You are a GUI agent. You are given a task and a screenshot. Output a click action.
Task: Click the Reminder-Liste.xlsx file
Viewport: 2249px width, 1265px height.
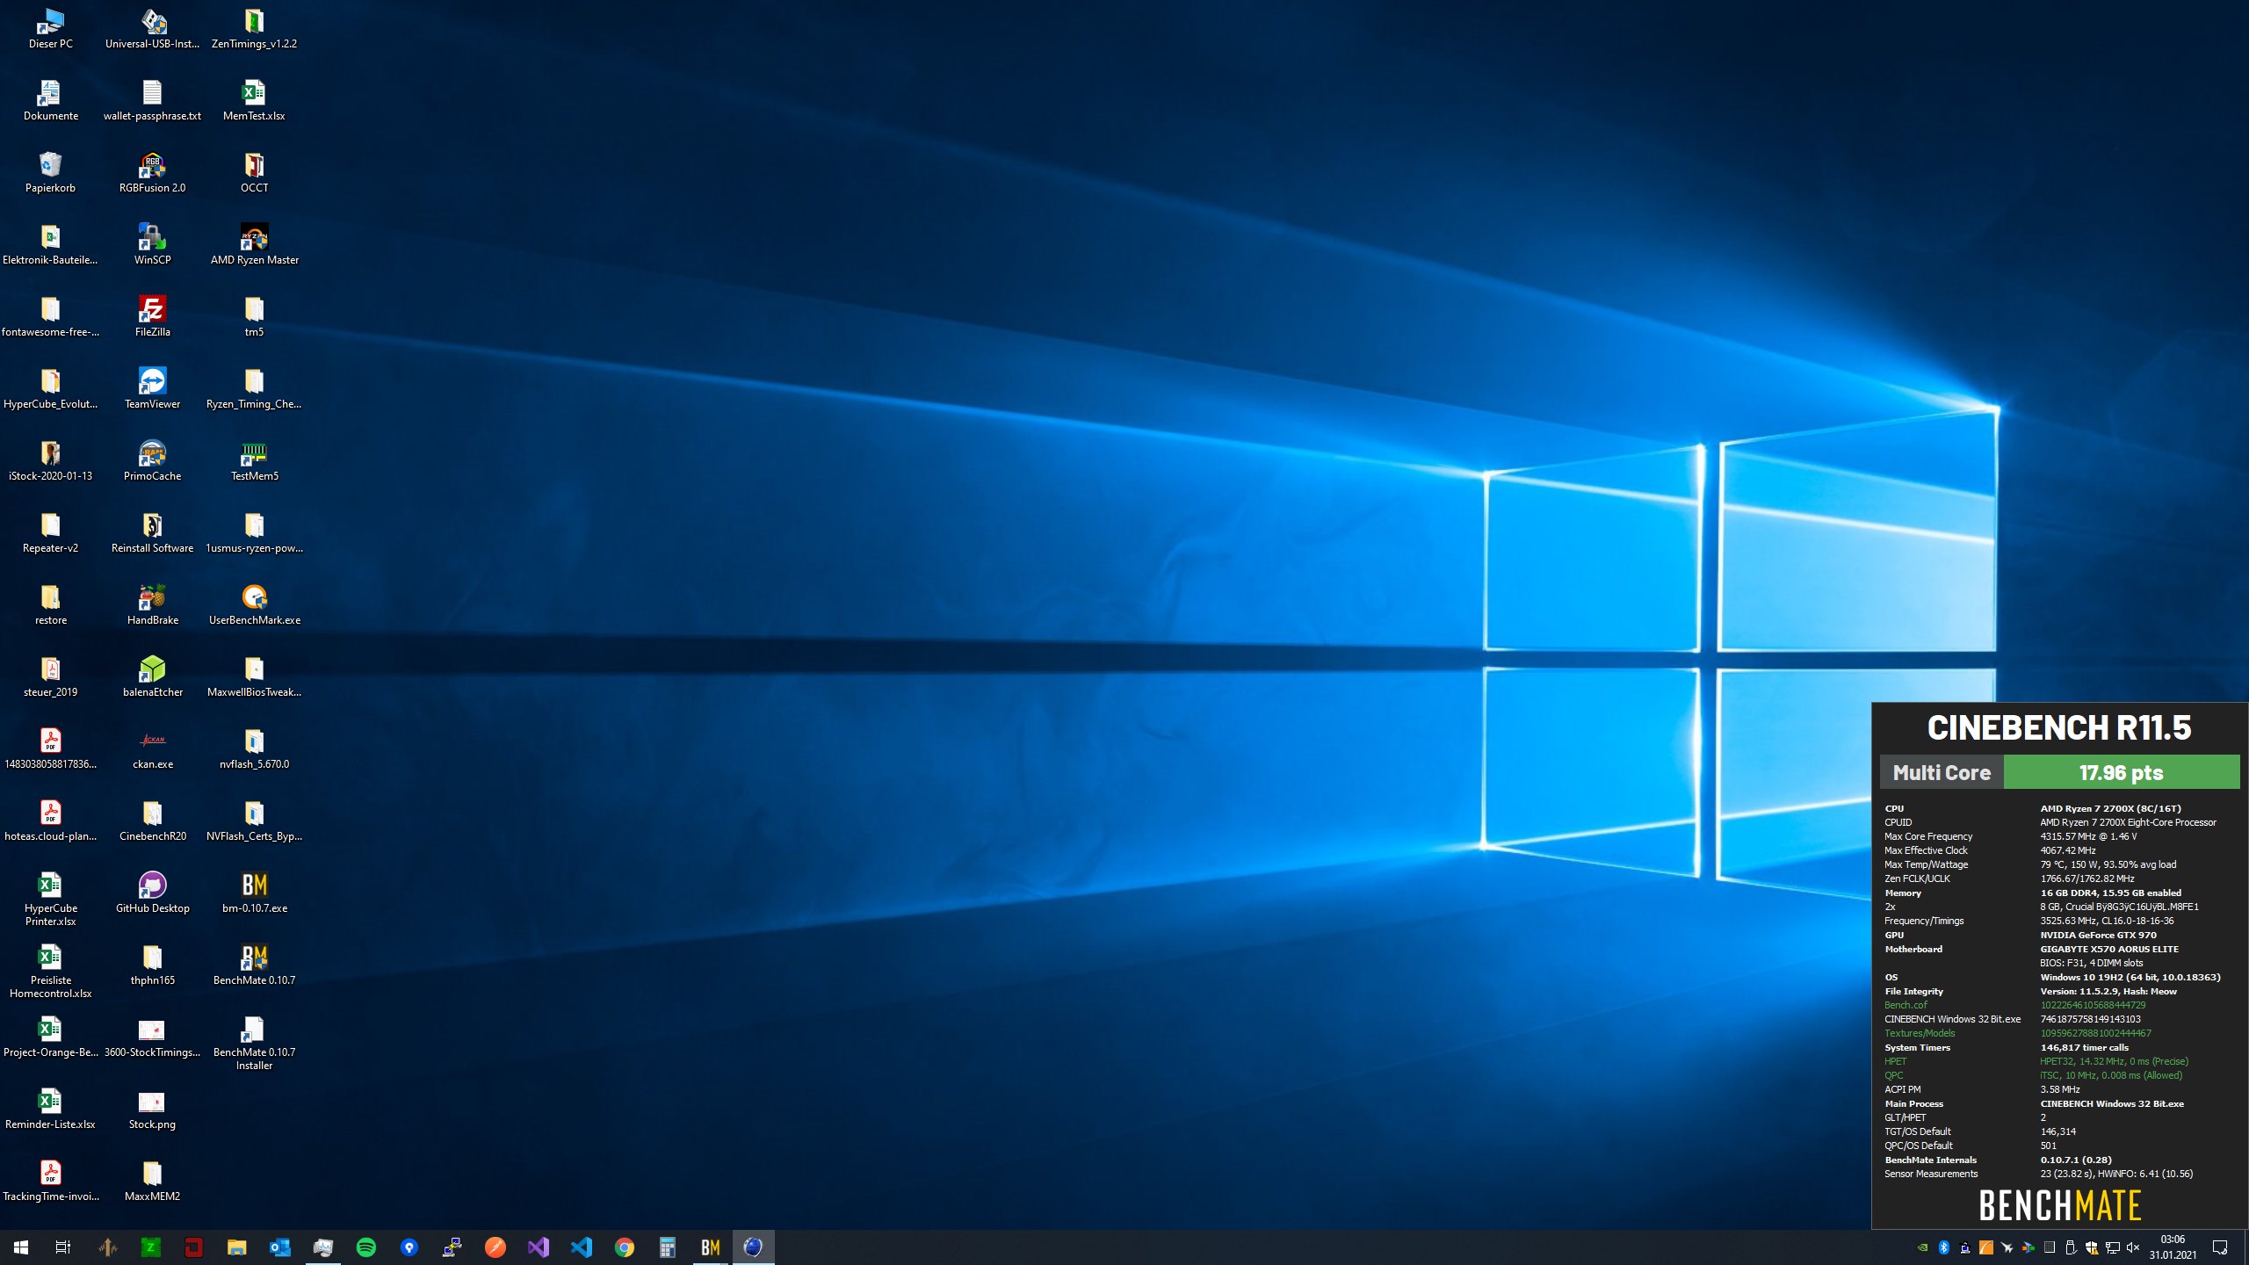(50, 1109)
